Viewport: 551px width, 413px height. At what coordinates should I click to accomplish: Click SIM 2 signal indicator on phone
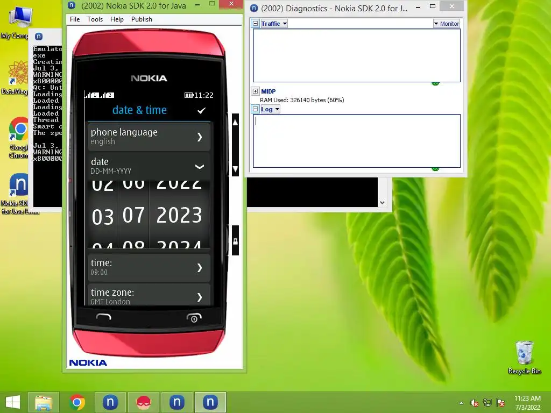[x=107, y=95]
